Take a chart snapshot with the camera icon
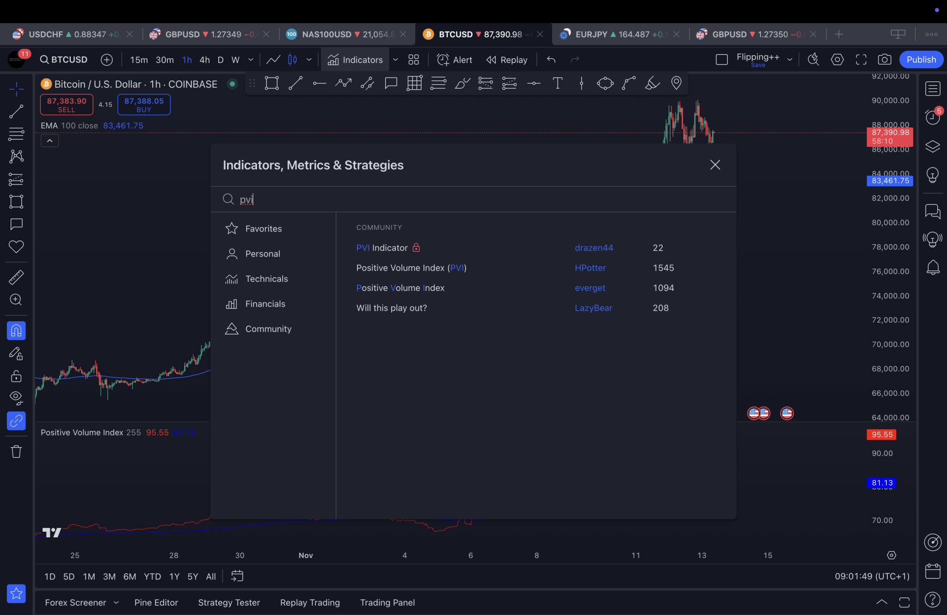 click(885, 60)
